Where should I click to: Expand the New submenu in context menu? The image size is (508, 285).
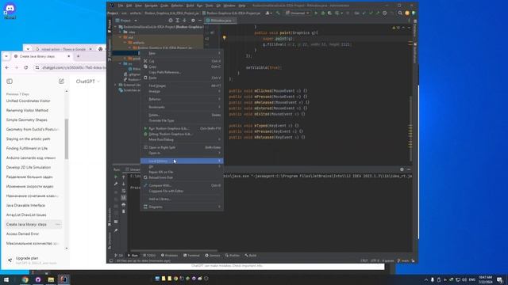pyautogui.click(x=182, y=53)
